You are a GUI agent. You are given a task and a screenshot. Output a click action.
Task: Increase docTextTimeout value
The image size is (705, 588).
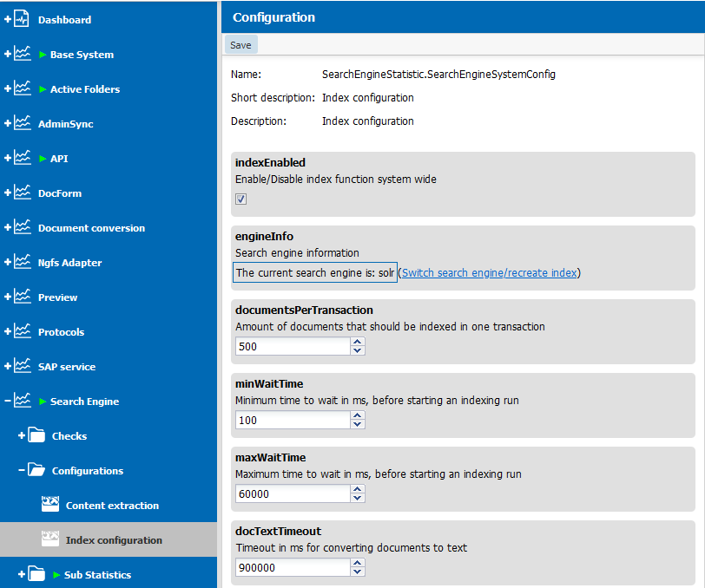[x=358, y=564]
